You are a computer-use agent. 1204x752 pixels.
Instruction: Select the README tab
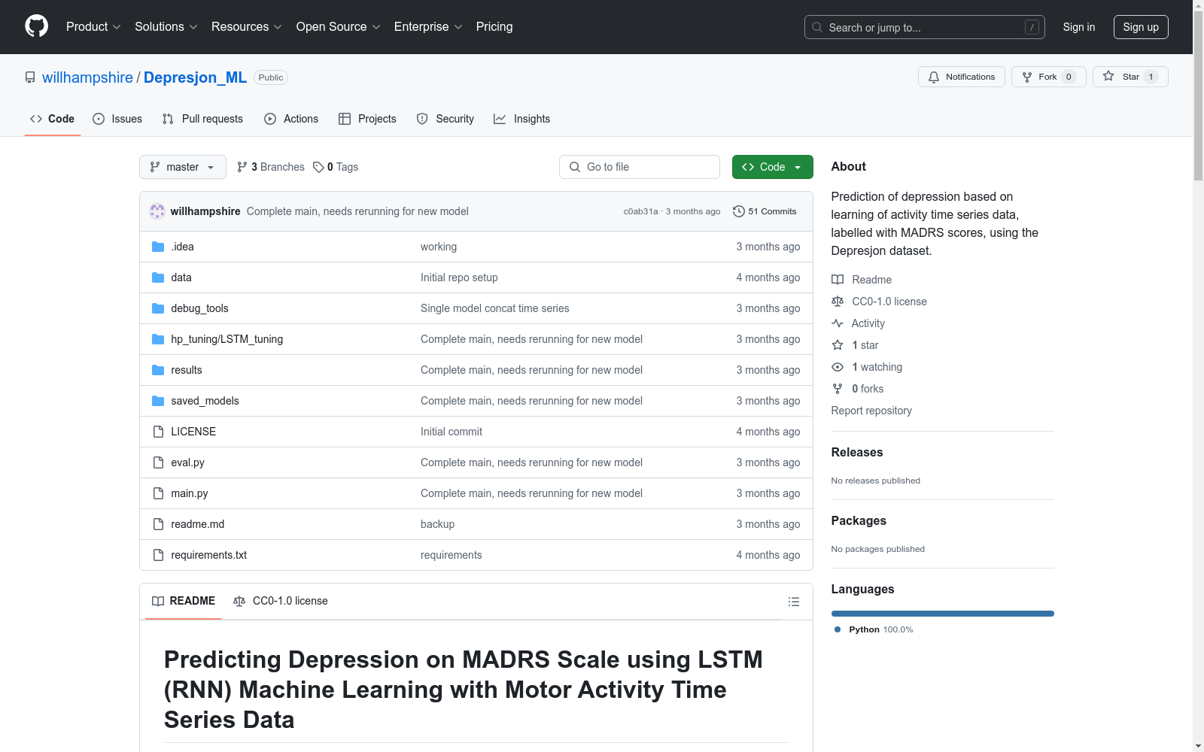tap(184, 601)
